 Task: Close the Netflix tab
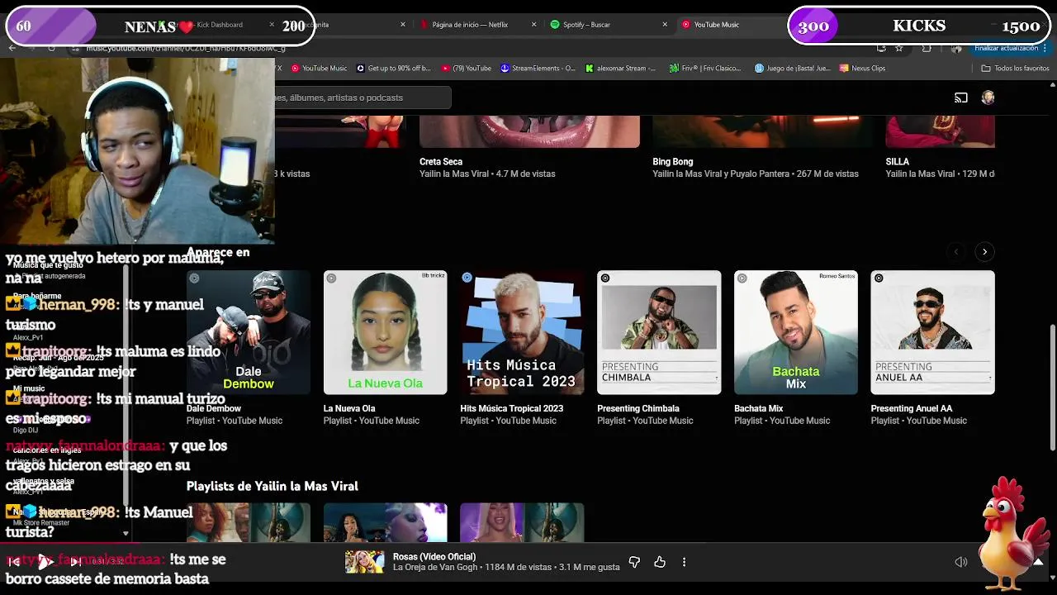click(533, 25)
